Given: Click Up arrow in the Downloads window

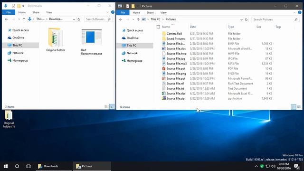Looking at the screenshot, I should pos(24,19).
